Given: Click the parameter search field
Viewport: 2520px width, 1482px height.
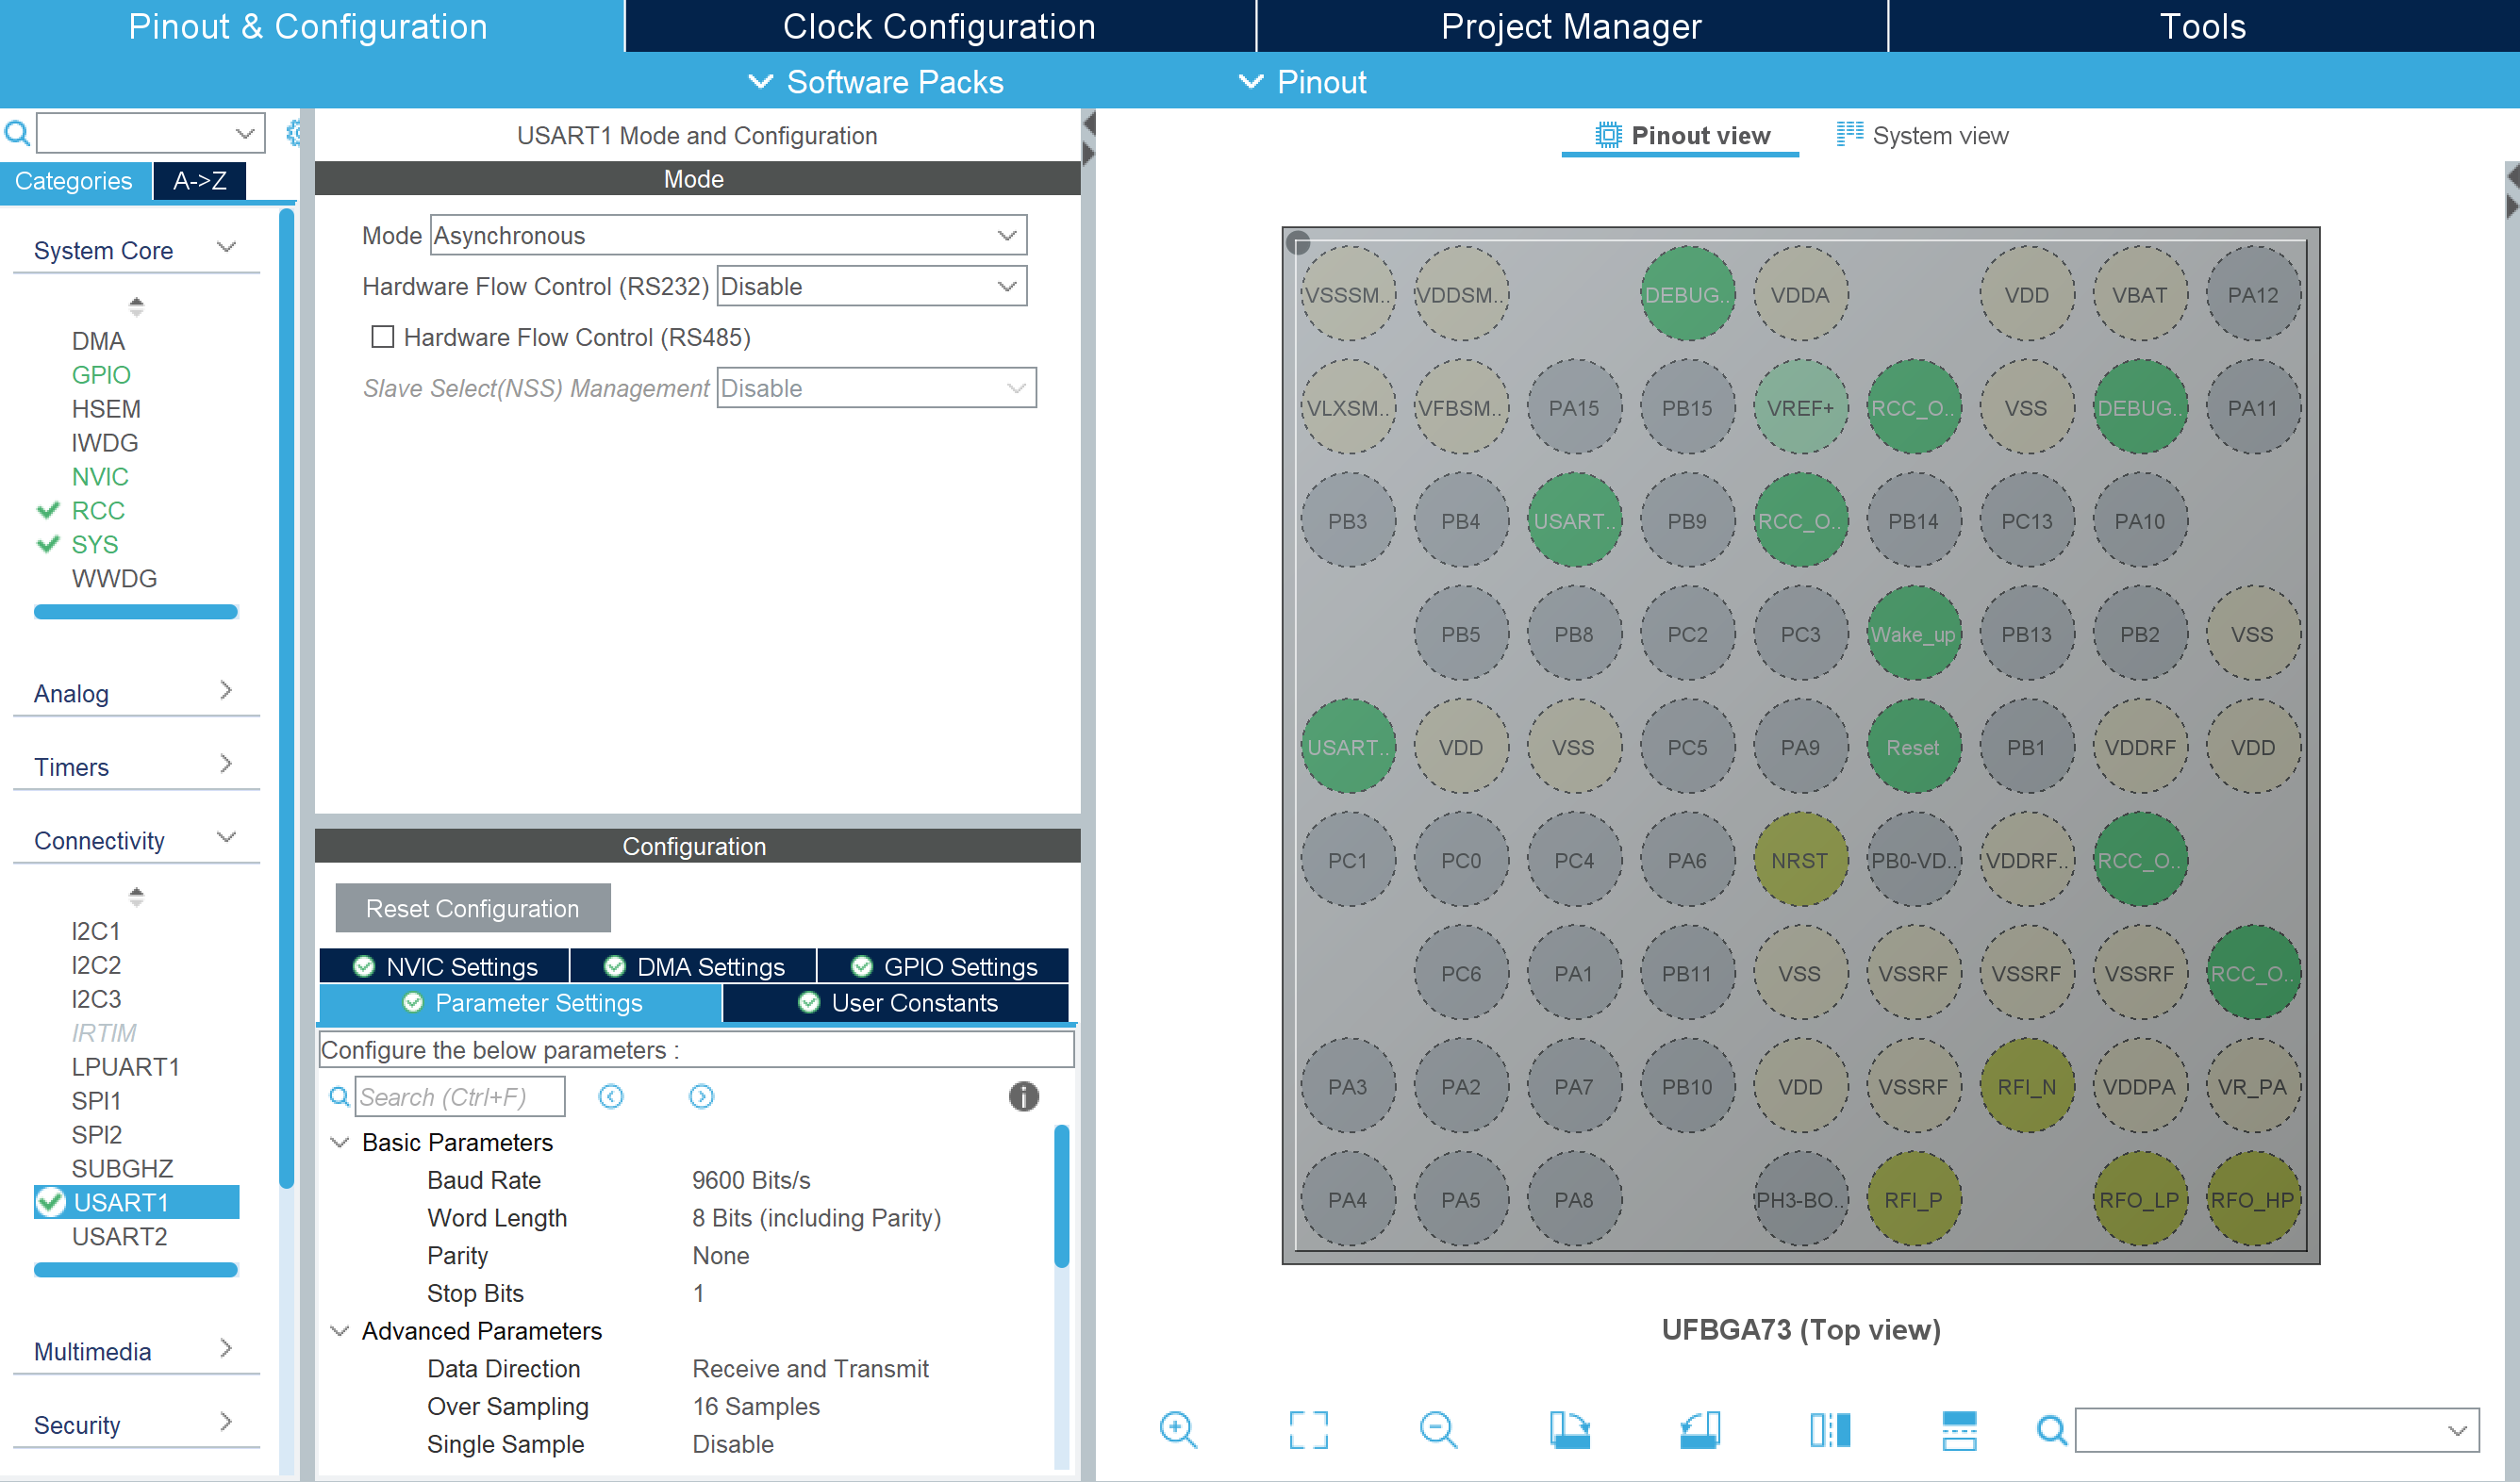Looking at the screenshot, I should coord(460,1096).
